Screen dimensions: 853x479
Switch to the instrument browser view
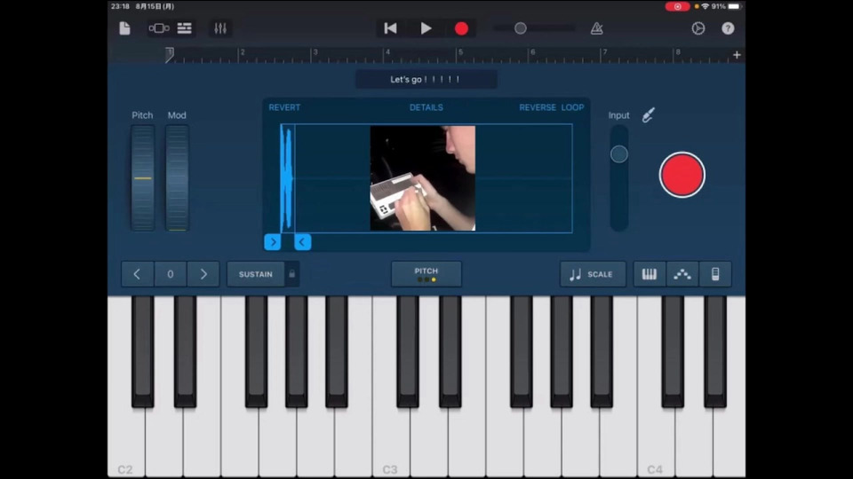point(159,28)
